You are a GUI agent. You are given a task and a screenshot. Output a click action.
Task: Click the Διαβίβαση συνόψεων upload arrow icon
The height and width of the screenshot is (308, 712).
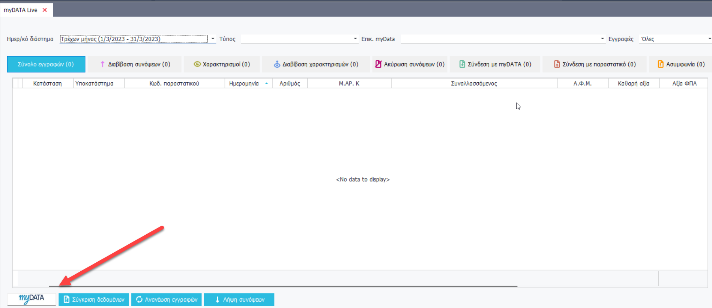102,64
